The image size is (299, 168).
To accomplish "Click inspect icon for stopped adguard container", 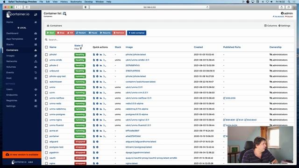I will pos(97,142).
